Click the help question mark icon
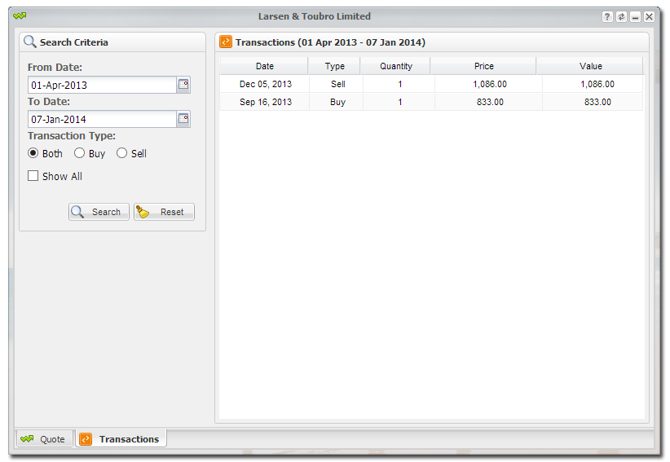The image size is (670, 462). click(607, 16)
